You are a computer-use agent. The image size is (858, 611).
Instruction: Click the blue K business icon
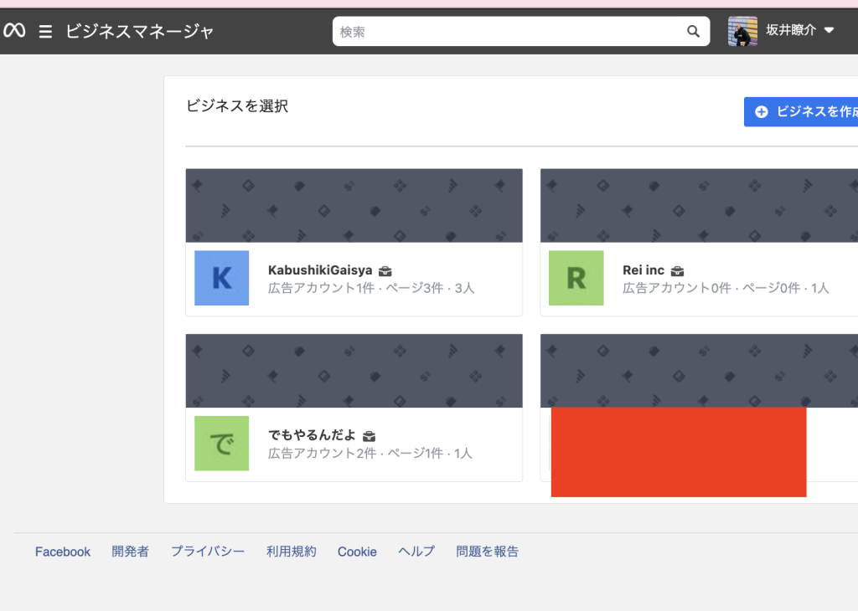[221, 278]
